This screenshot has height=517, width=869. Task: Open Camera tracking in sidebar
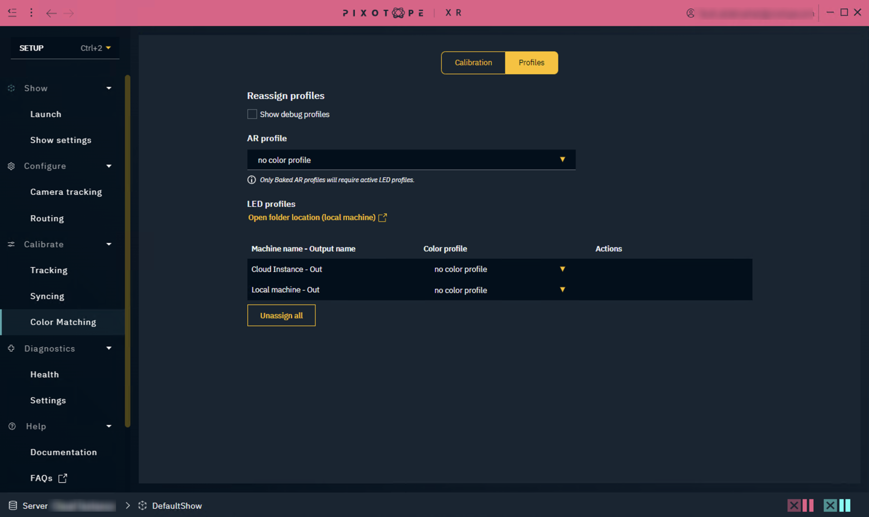(x=66, y=192)
